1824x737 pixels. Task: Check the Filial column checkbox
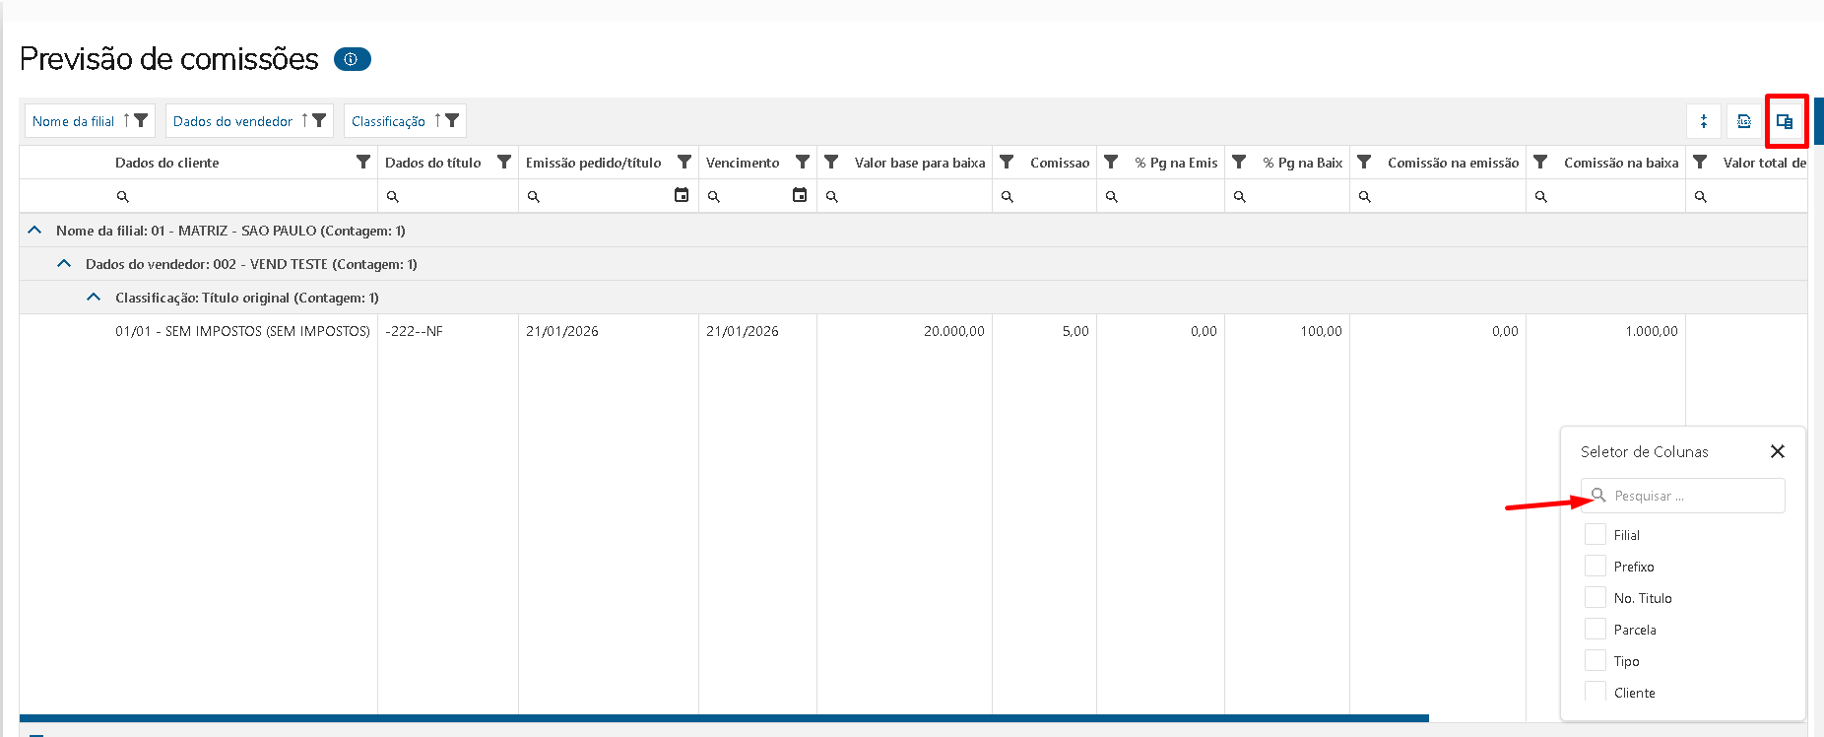1595,535
